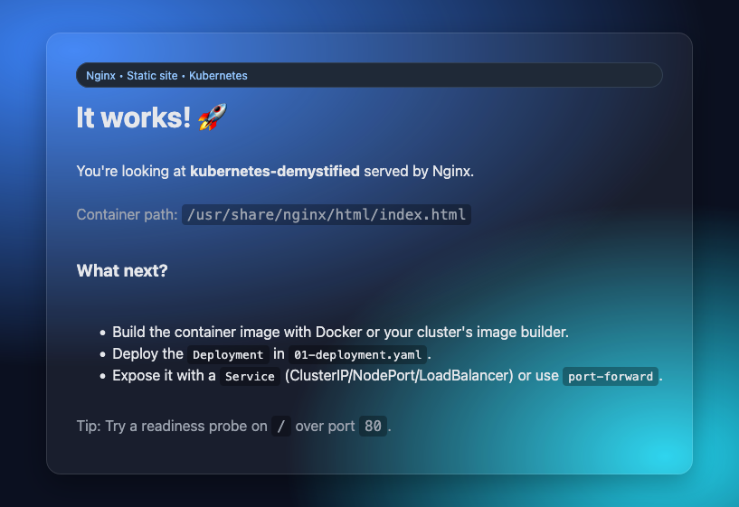This screenshot has height=507, width=739.
Task: Click the code path '/usr/share/nginx/html/index.html'
Action: (x=327, y=215)
